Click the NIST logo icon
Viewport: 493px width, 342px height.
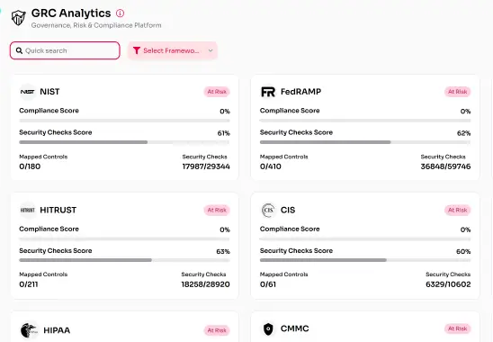[28, 92]
